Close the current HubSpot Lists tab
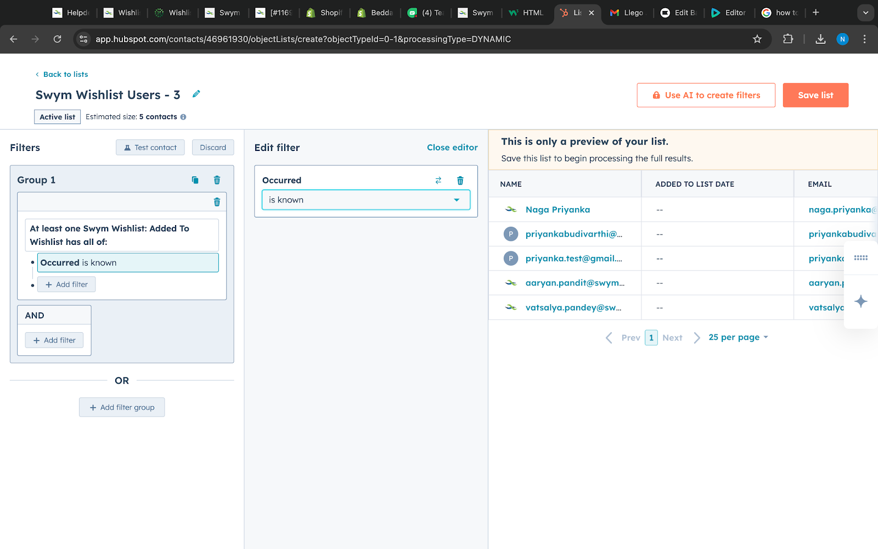The image size is (878, 549). point(592,13)
